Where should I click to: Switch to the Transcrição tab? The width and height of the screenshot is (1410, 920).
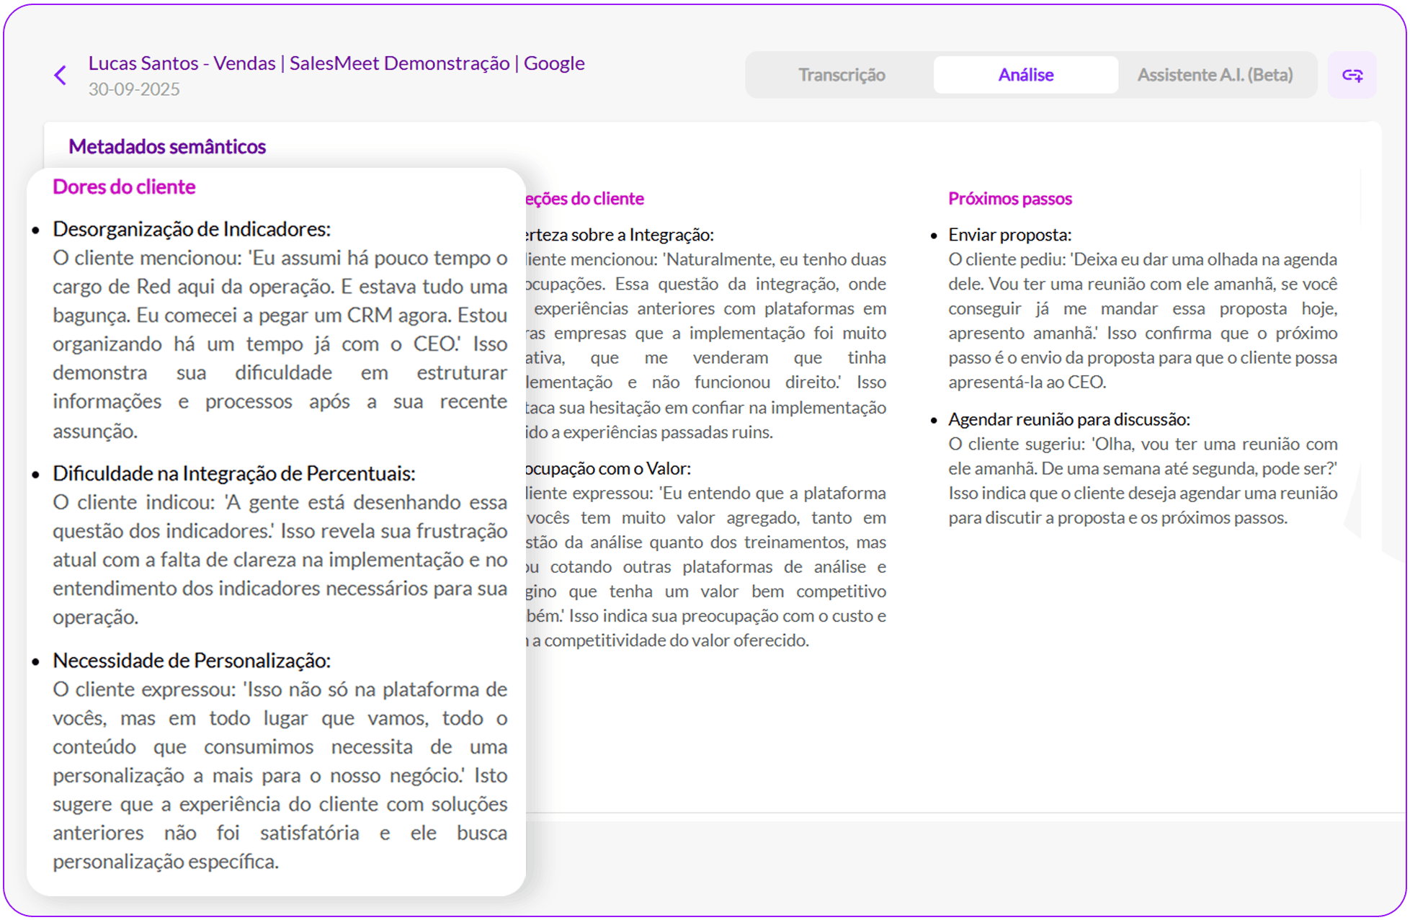click(x=841, y=75)
